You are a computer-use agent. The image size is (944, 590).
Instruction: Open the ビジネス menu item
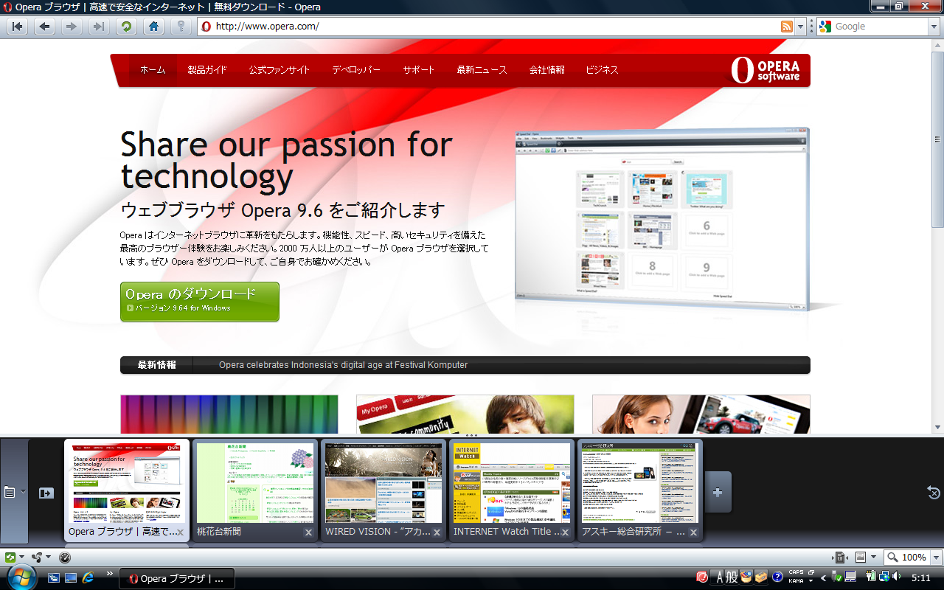(x=602, y=70)
